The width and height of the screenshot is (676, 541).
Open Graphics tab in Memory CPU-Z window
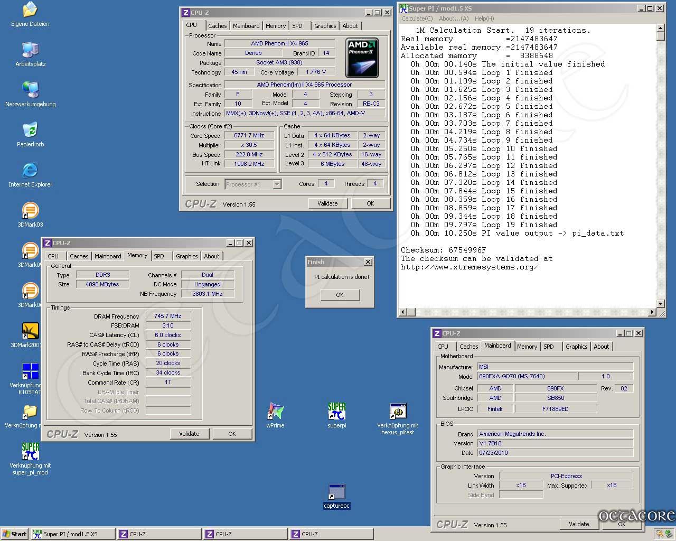187,256
